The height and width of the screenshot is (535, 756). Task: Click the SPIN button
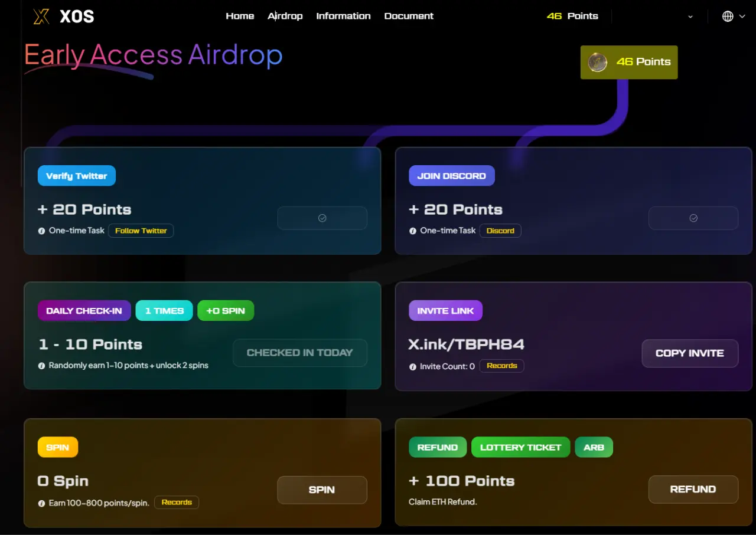click(x=322, y=490)
